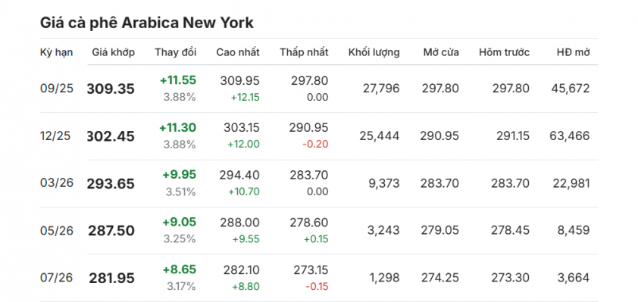Click the Hôm trước column header
This screenshot has width=638, height=302.
(x=504, y=52)
